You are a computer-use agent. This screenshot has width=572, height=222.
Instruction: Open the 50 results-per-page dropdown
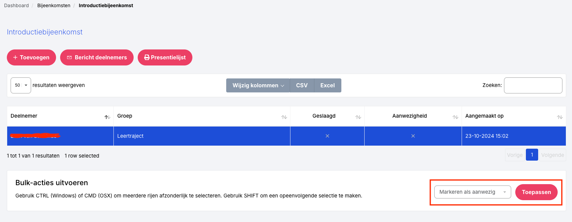point(21,85)
